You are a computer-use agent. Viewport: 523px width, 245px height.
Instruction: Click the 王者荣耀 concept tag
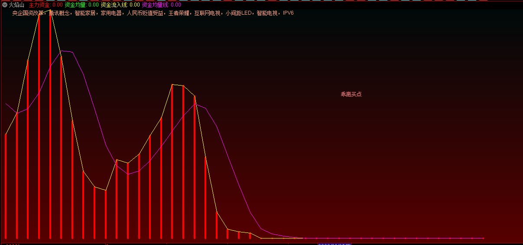[179, 13]
